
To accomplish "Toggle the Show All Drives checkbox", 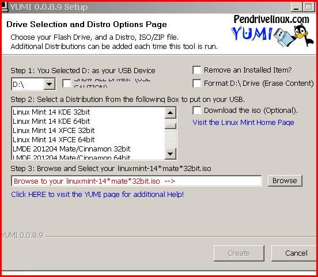I will click(x=67, y=84).
